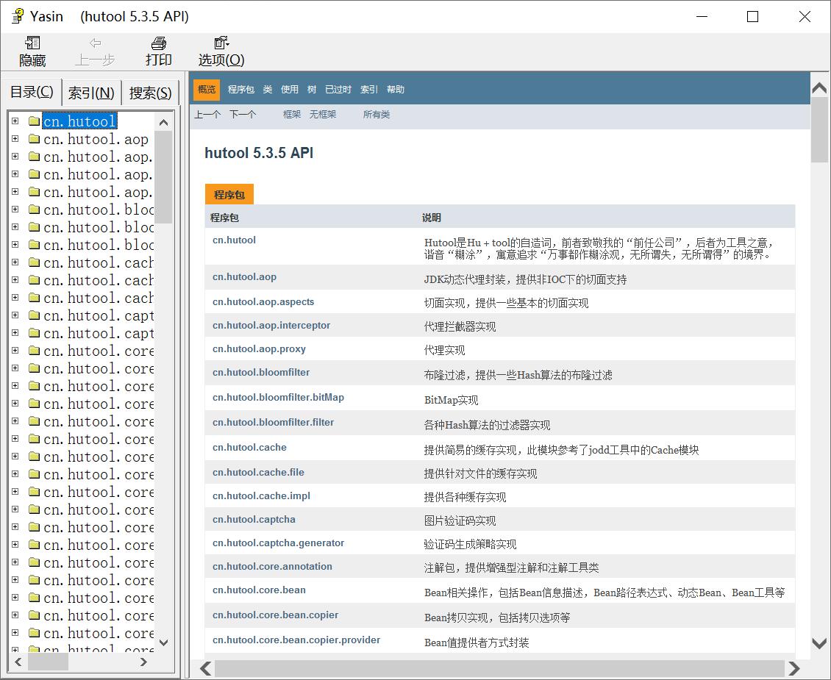Open the cn.hutool.bloomfilter.bitMap package link
The height and width of the screenshot is (680, 831).
[278, 397]
